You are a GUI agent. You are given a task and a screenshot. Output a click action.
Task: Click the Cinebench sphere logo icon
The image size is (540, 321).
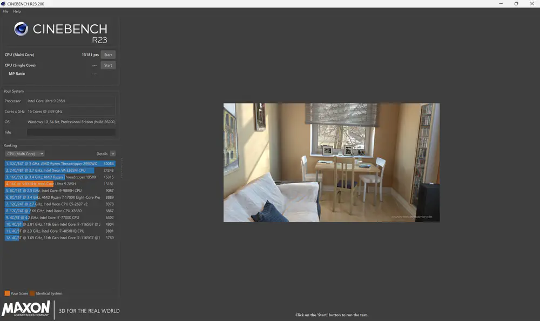(21, 29)
